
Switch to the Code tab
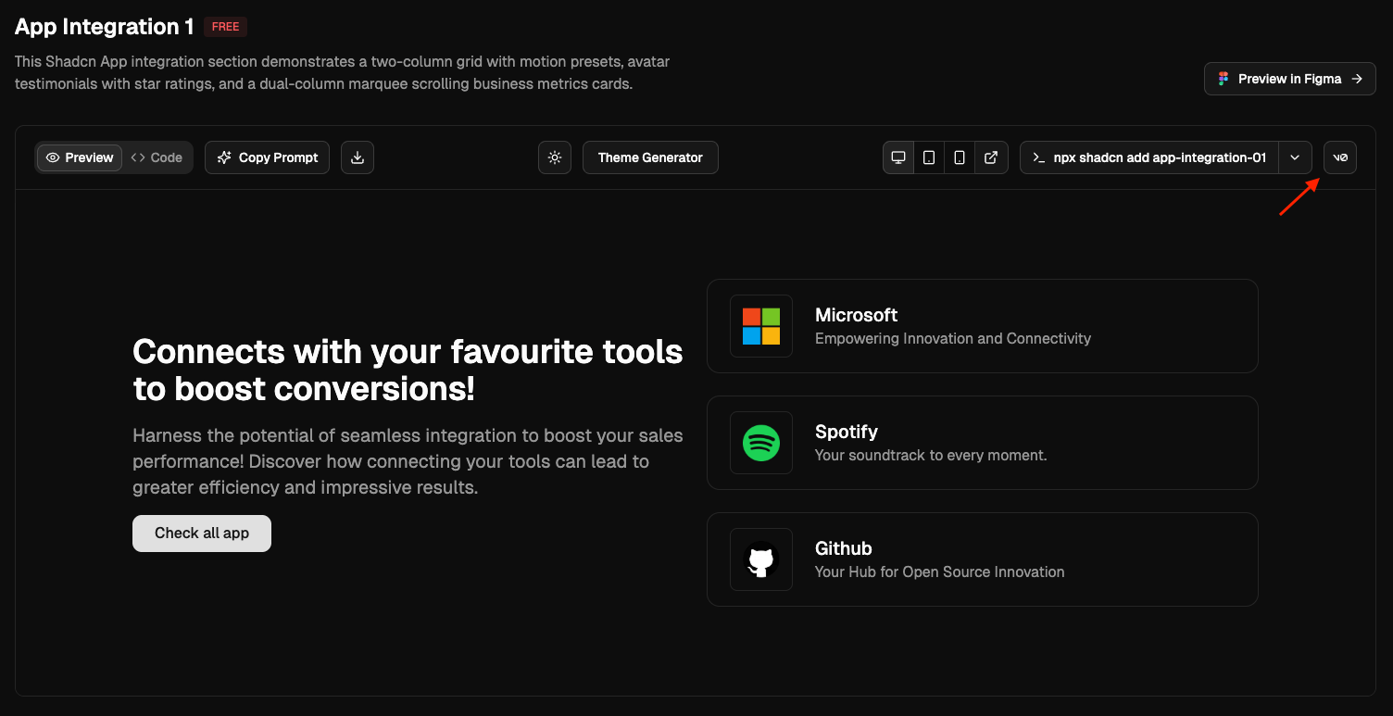pos(157,157)
